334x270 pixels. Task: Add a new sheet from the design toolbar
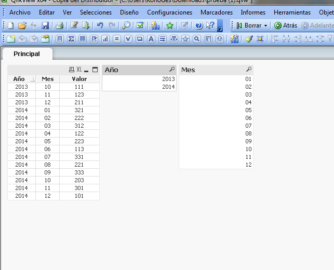(x=11, y=39)
